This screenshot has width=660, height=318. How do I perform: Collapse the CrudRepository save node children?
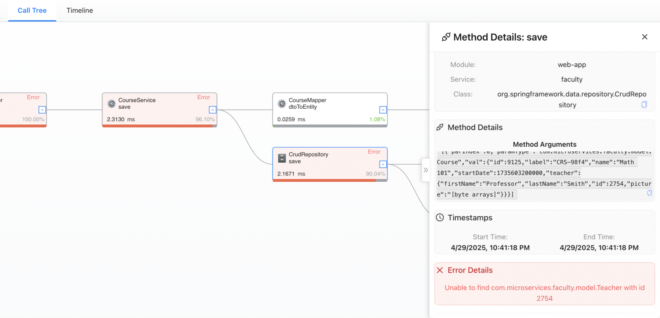(x=383, y=164)
